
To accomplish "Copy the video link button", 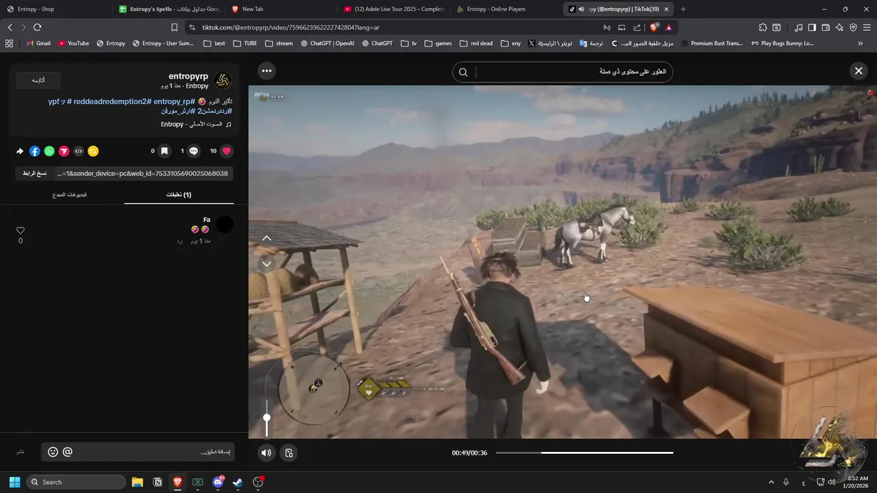I will 35,173.
